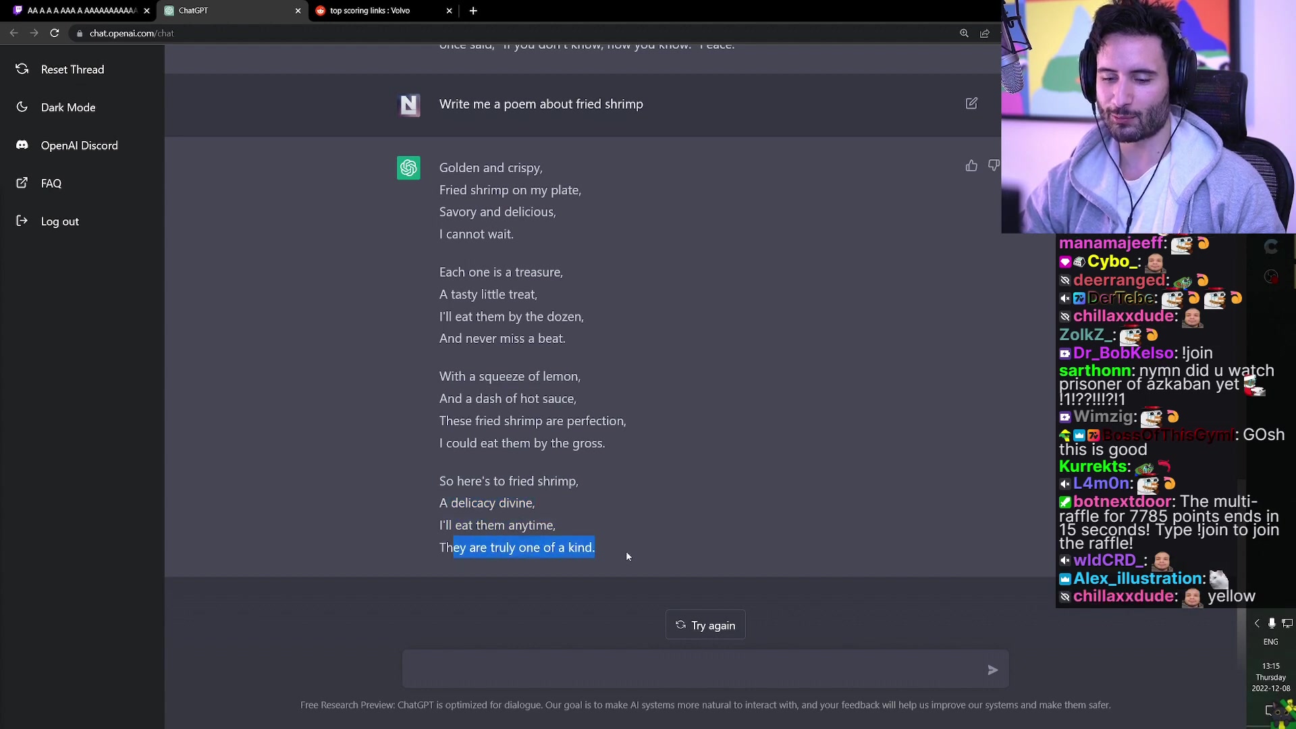Click the user N avatar icon
The height and width of the screenshot is (729, 1296).
point(408,105)
